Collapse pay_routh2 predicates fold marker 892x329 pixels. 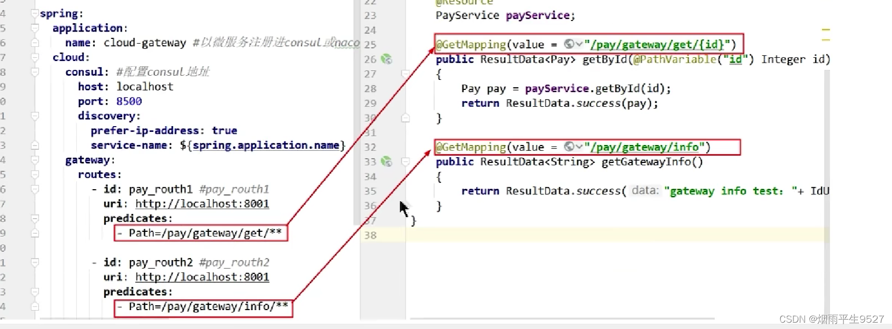coord(35,292)
